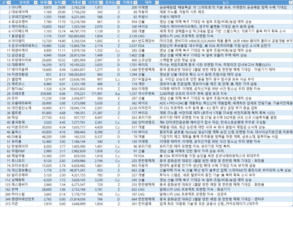Select the 온코닉테라퓨틱스 stock name cell

tap(24, 46)
